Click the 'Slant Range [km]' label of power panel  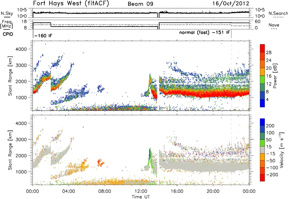click(10, 76)
